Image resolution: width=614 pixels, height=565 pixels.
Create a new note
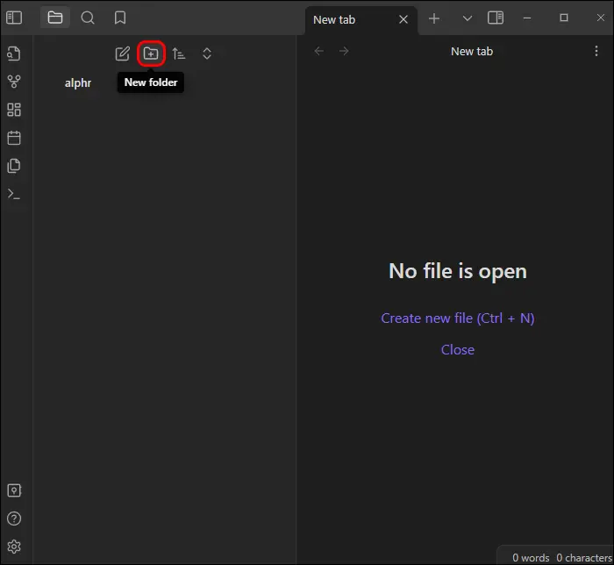point(123,54)
